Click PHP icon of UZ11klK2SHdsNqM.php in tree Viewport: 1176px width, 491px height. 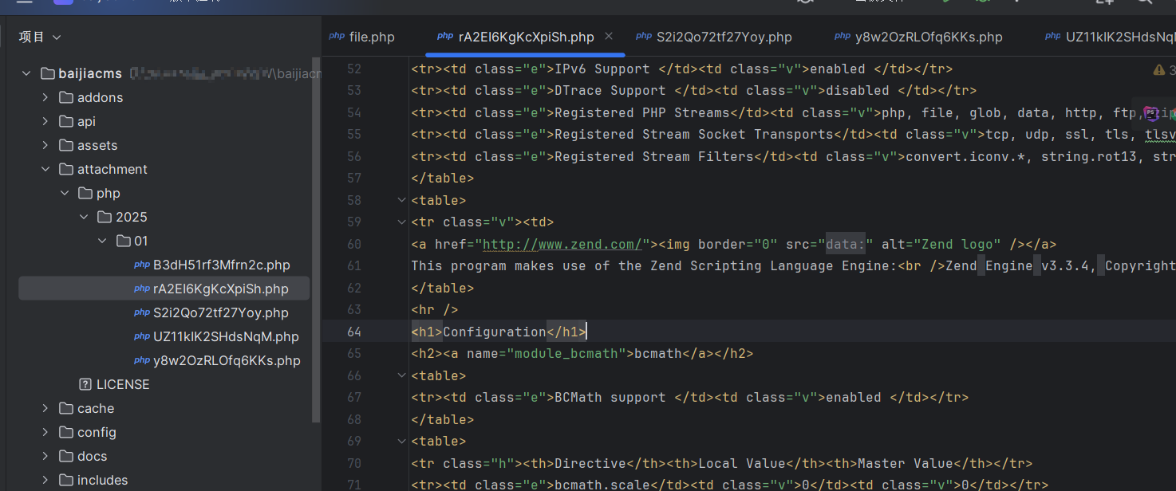[142, 336]
